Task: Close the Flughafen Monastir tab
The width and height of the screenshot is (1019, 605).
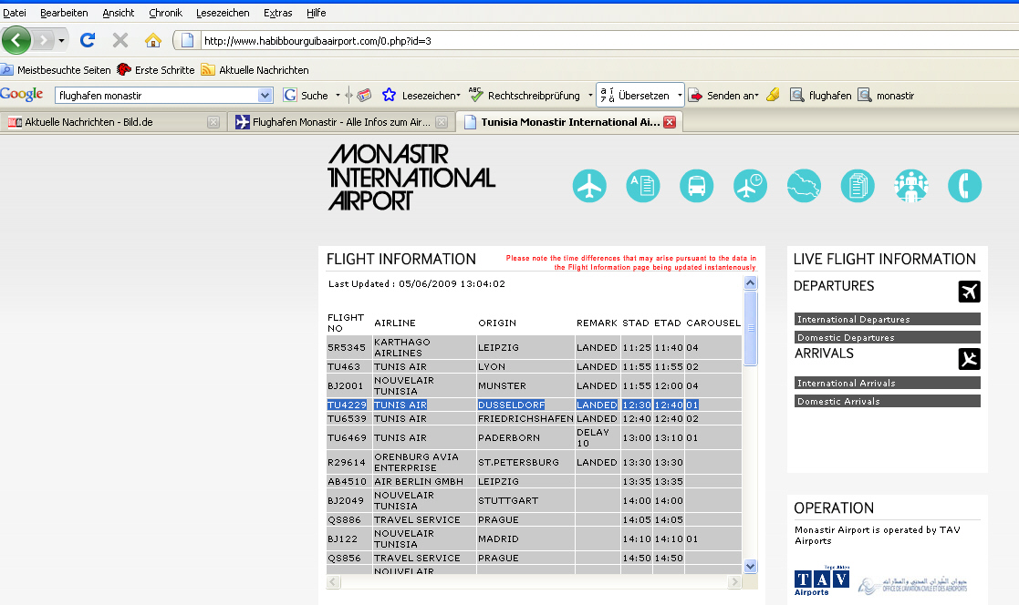Action: [x=442, y=122]
